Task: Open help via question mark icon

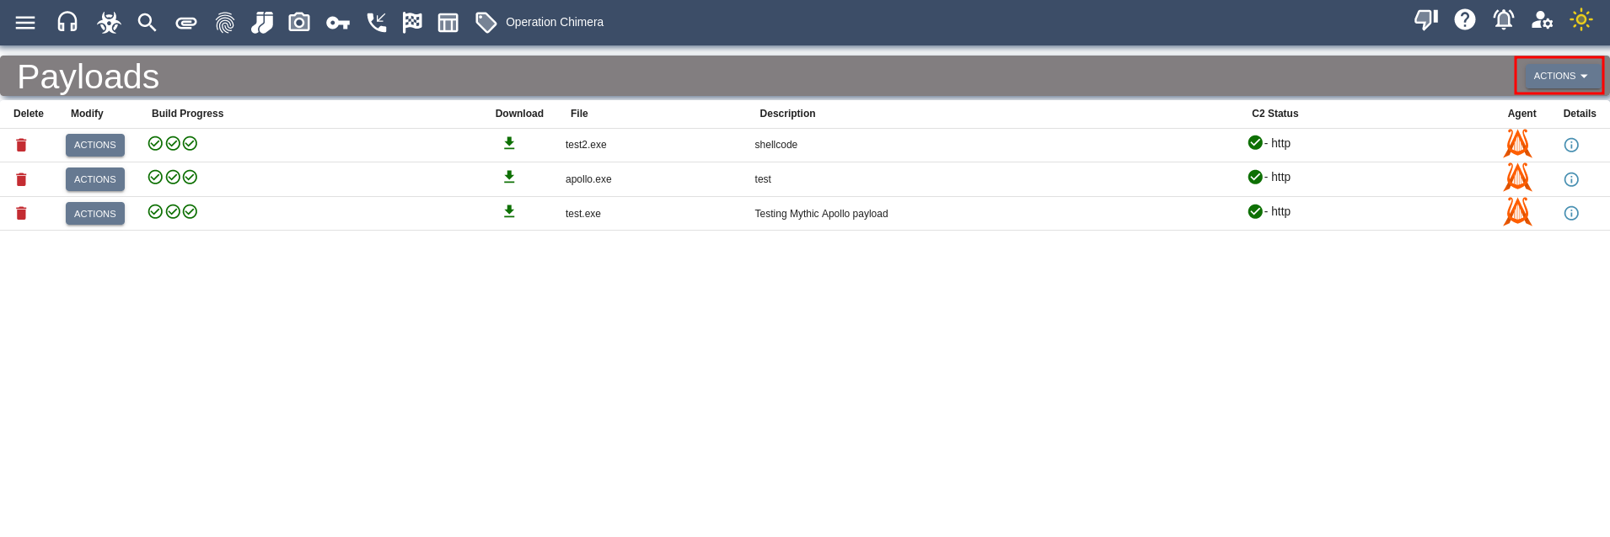Action: [1465, 19]
